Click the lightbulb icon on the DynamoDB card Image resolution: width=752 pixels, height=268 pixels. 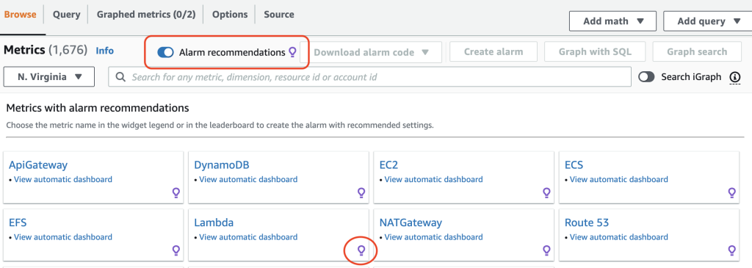361,192
